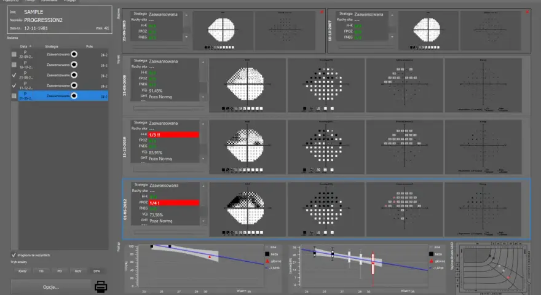Viewport: 541px width, 295px height.
Task: Expand details arrow in 21-08-2009 info panel
Action: (x=203, y=97)
